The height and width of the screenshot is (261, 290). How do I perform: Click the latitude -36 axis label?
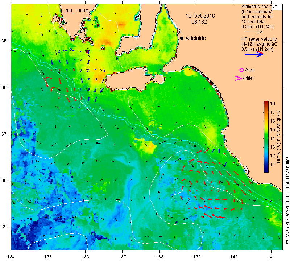3,87
